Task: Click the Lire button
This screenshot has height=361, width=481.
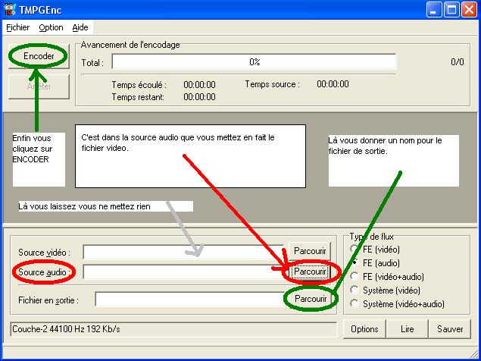Action: click(407, 329)
